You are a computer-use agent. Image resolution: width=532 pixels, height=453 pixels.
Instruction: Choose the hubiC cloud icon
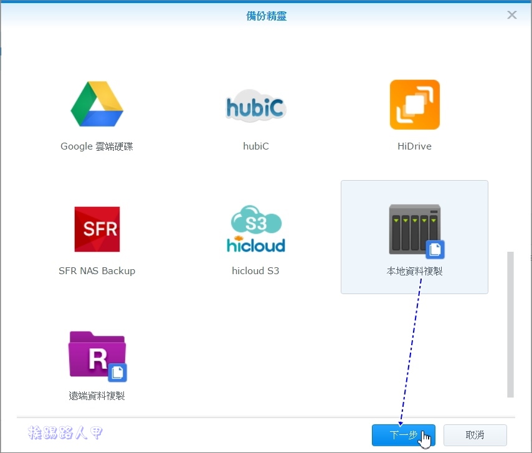pos(256,105)
